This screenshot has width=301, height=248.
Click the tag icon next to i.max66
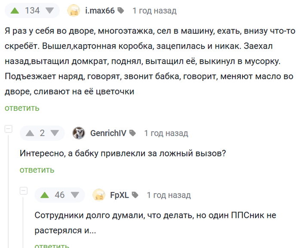pos(121,11)
